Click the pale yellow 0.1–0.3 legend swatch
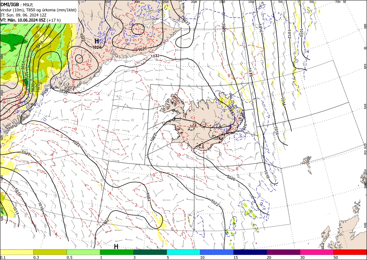The width and height of the screenshot is (367, 260). tap(17, 252)
